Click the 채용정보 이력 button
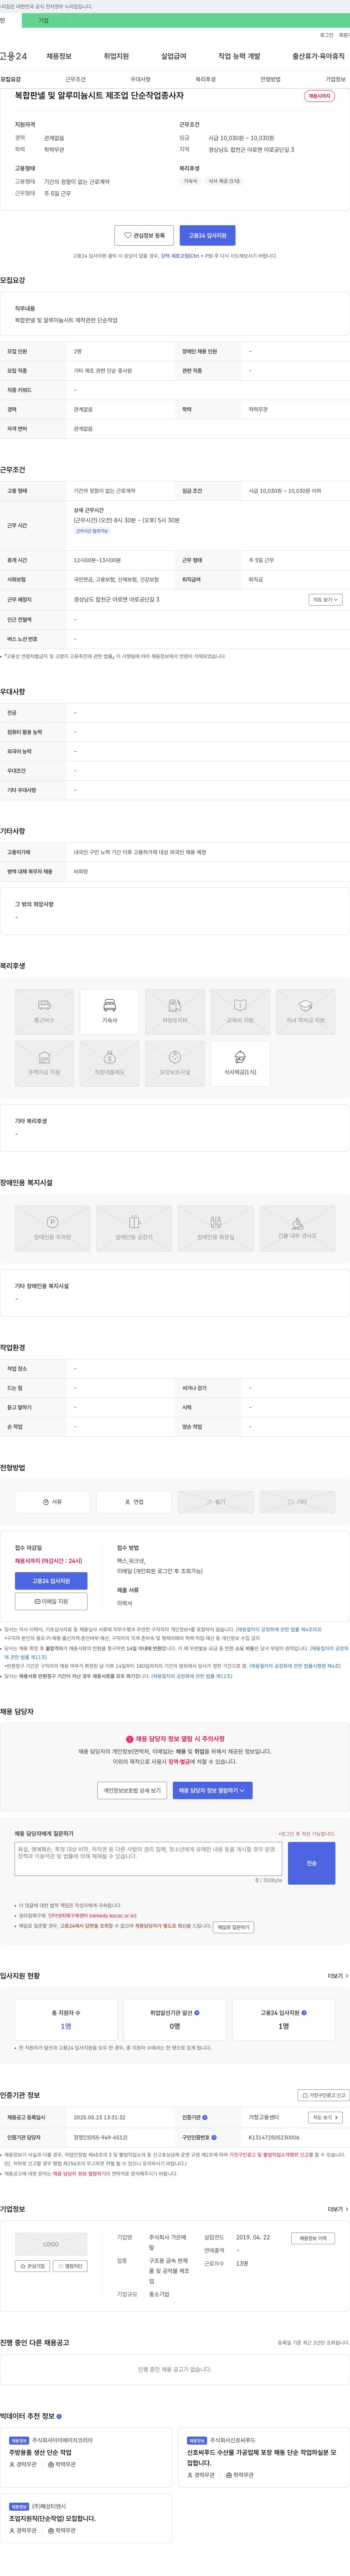 313,2238
